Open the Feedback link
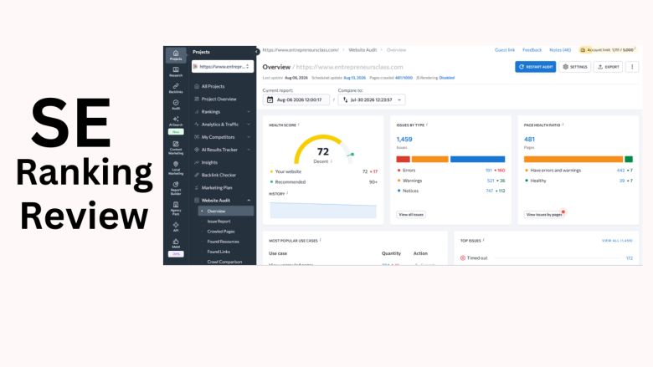Viewport: 653px width, 367px height. pyautogui.click(x=532, y=50)
